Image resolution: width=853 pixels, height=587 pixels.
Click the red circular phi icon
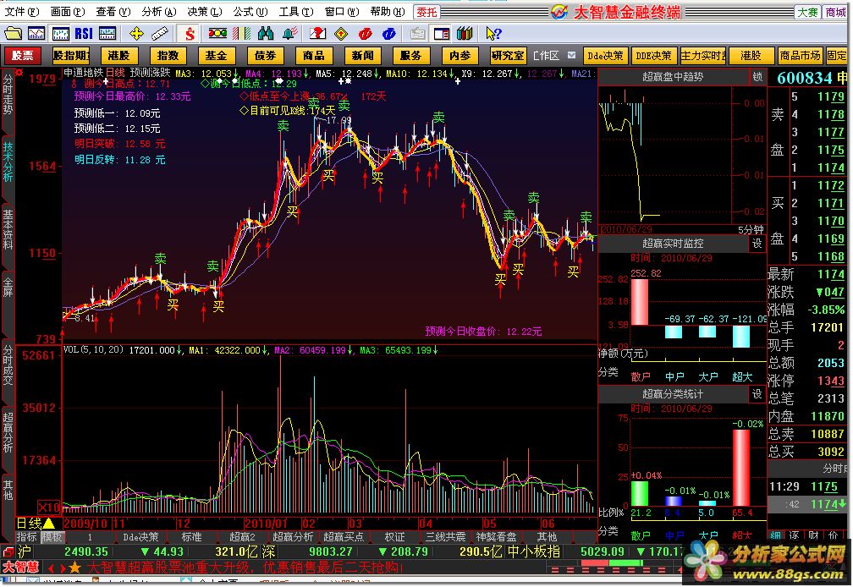point(365,34)
